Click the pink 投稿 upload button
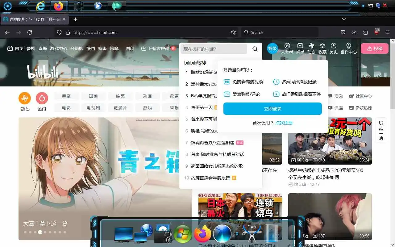The height and width of the screenshot is (247, 395). [375, 48]
